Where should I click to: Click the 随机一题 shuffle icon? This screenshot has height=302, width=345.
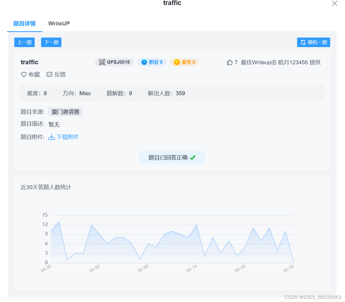coord(303,42)
